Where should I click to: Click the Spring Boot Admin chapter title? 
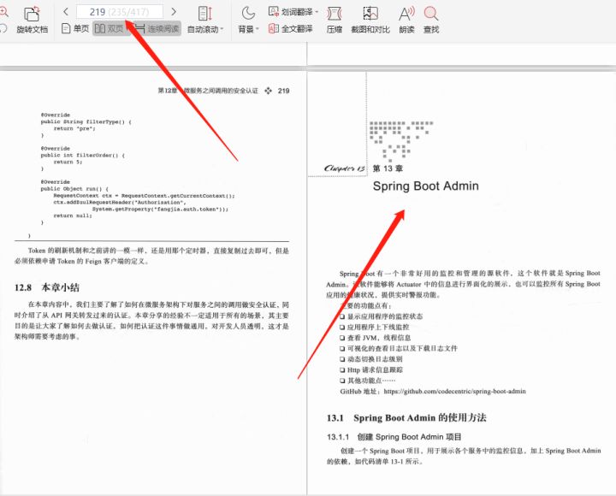(425, 186)
